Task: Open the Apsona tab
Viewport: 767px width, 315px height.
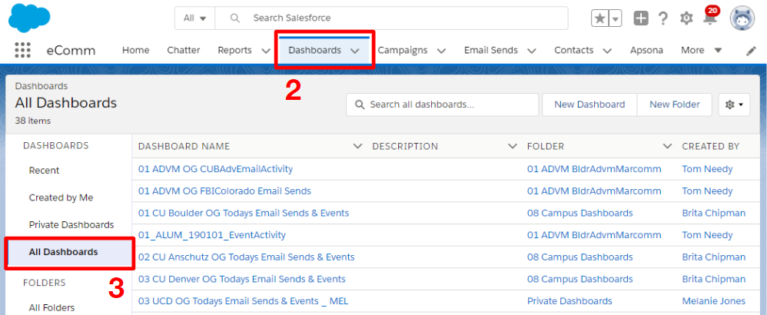Action: [646, 50]
